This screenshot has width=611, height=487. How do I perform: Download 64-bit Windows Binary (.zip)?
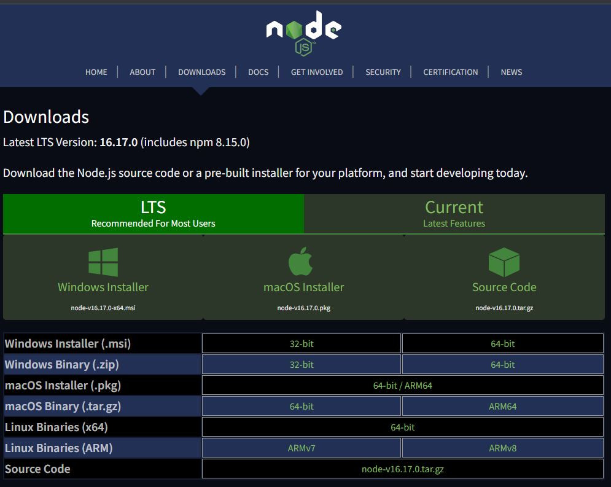503,365
